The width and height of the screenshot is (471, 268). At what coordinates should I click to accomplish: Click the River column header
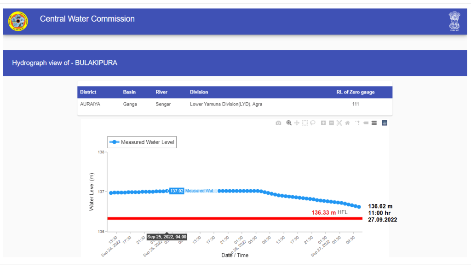[161, 92]
